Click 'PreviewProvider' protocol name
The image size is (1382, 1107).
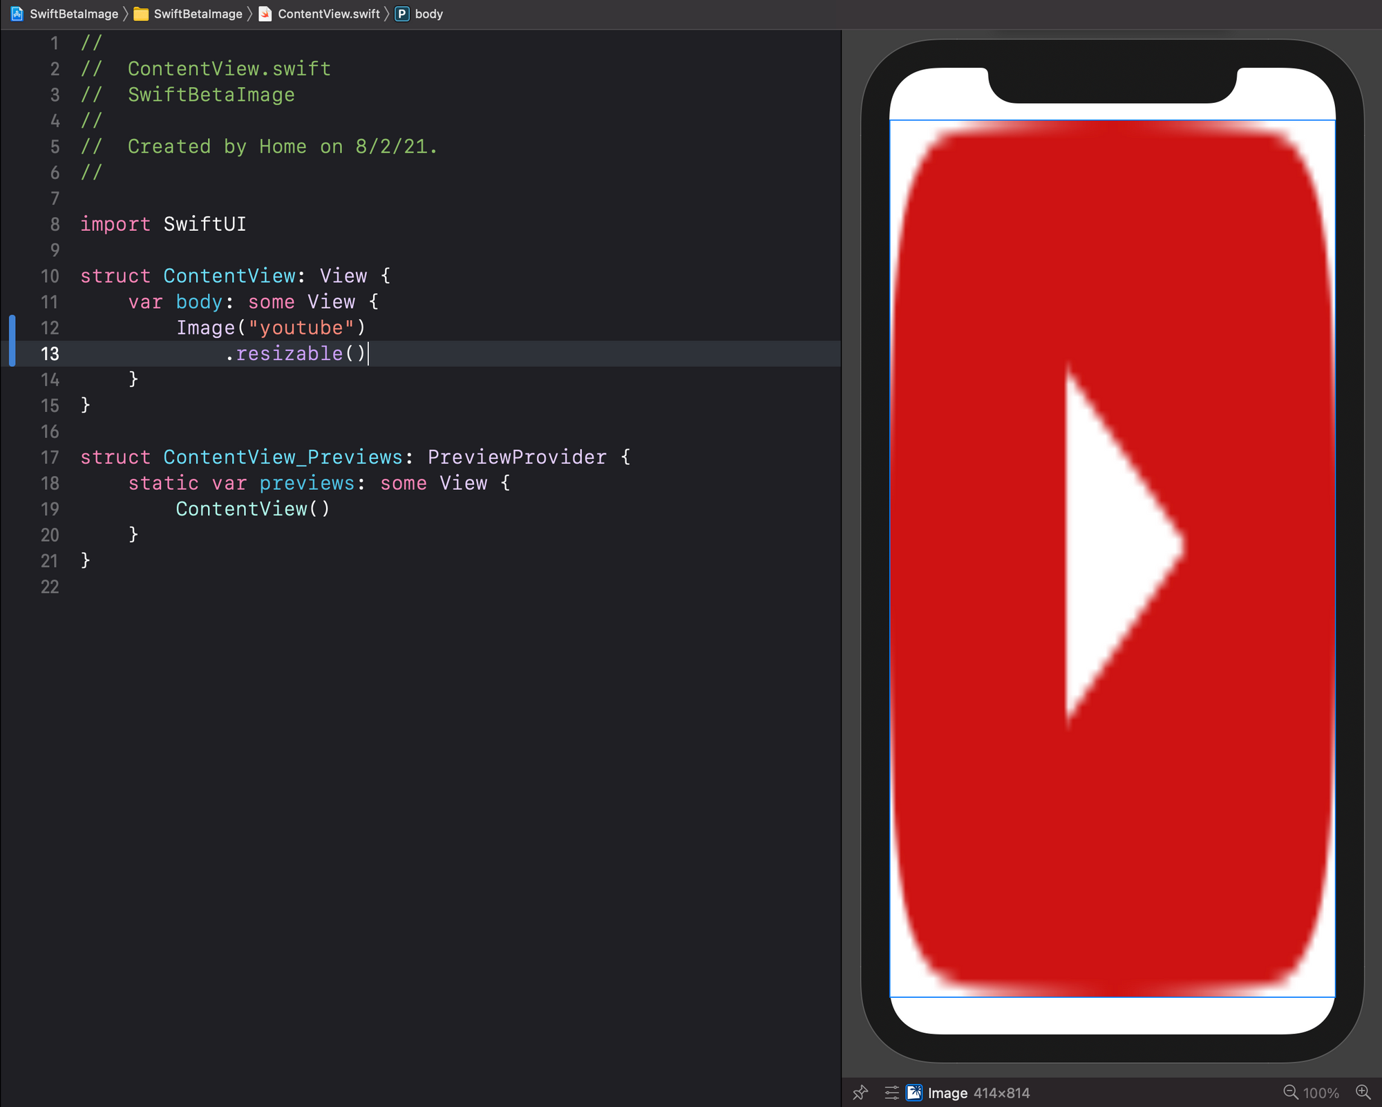(517, 457)
